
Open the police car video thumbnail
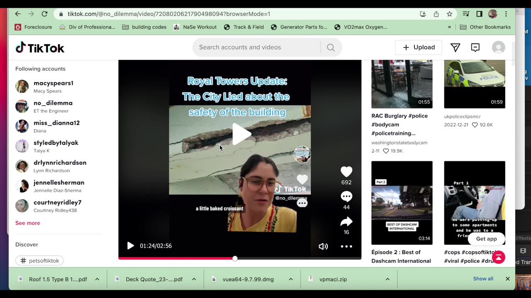tap(475, 84)
